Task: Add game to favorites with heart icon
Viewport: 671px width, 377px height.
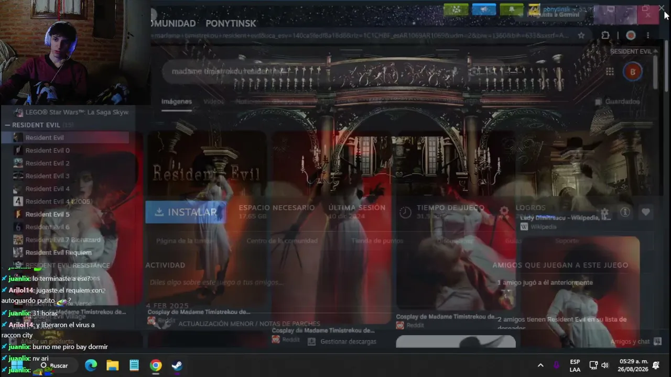Action: (645, 212)
